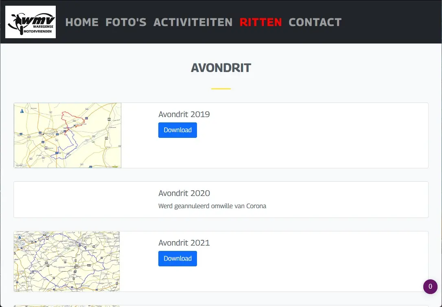
Task: Download the Avondrit 2019 route
Action: [x=177, y=130]
